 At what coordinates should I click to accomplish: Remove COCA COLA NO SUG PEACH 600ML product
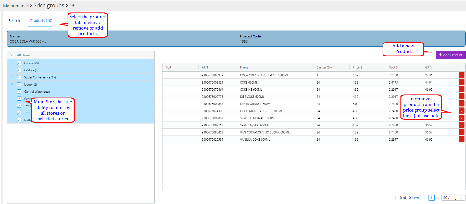pyautogui.click(x=461, y=75)
